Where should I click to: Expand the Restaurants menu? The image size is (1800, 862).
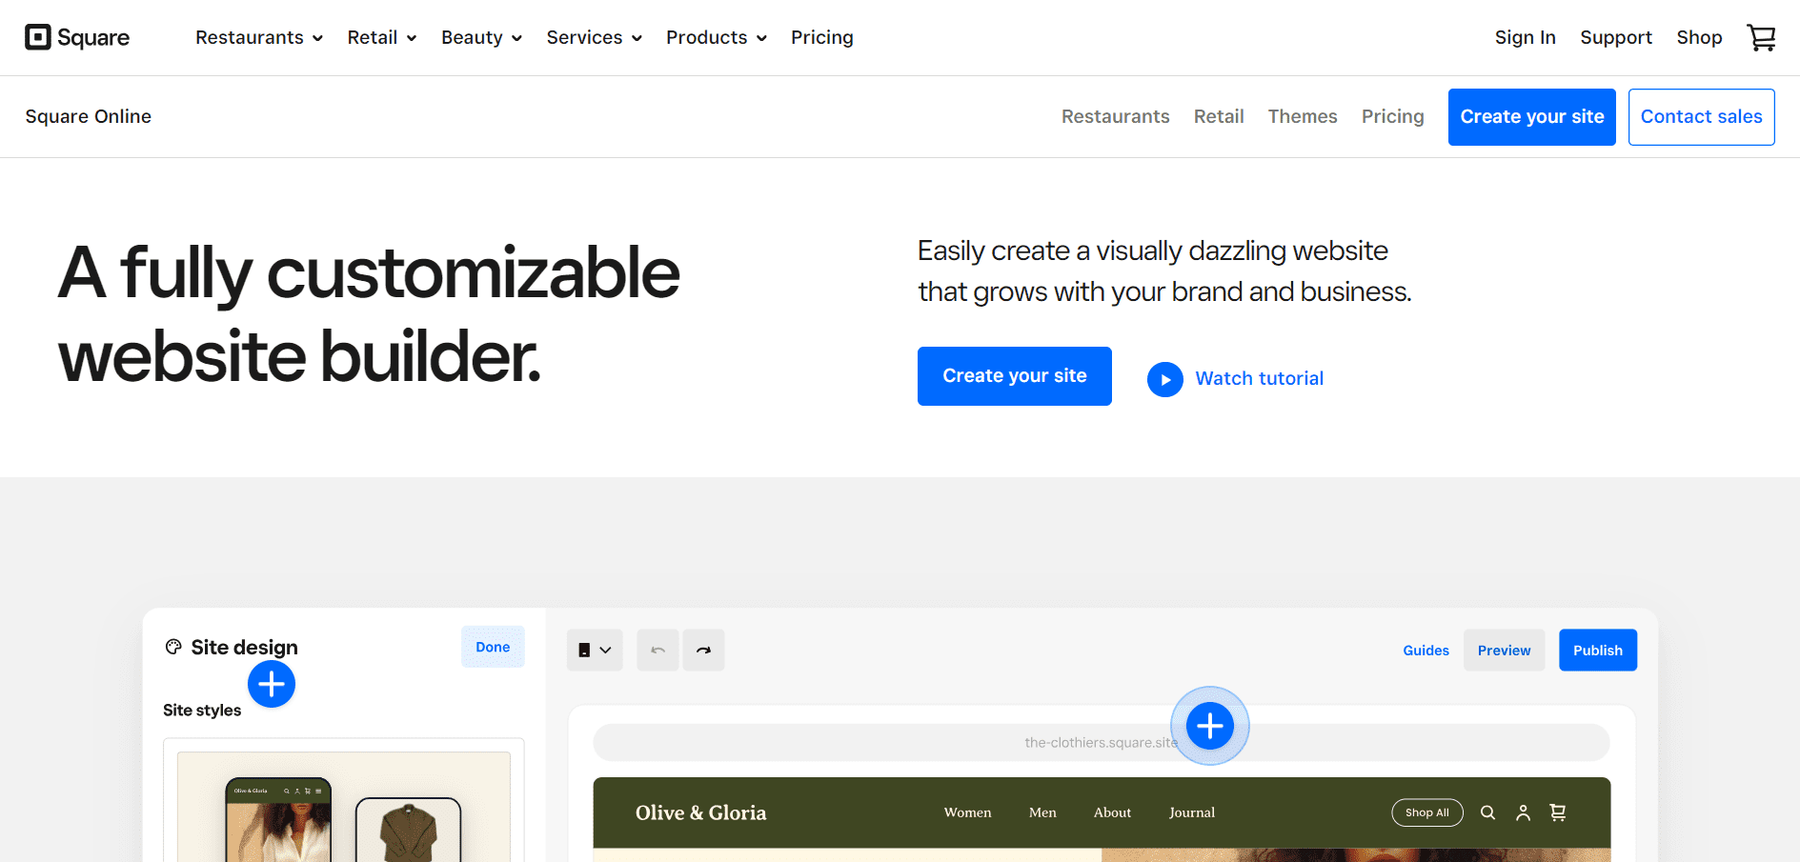point(259,37)
